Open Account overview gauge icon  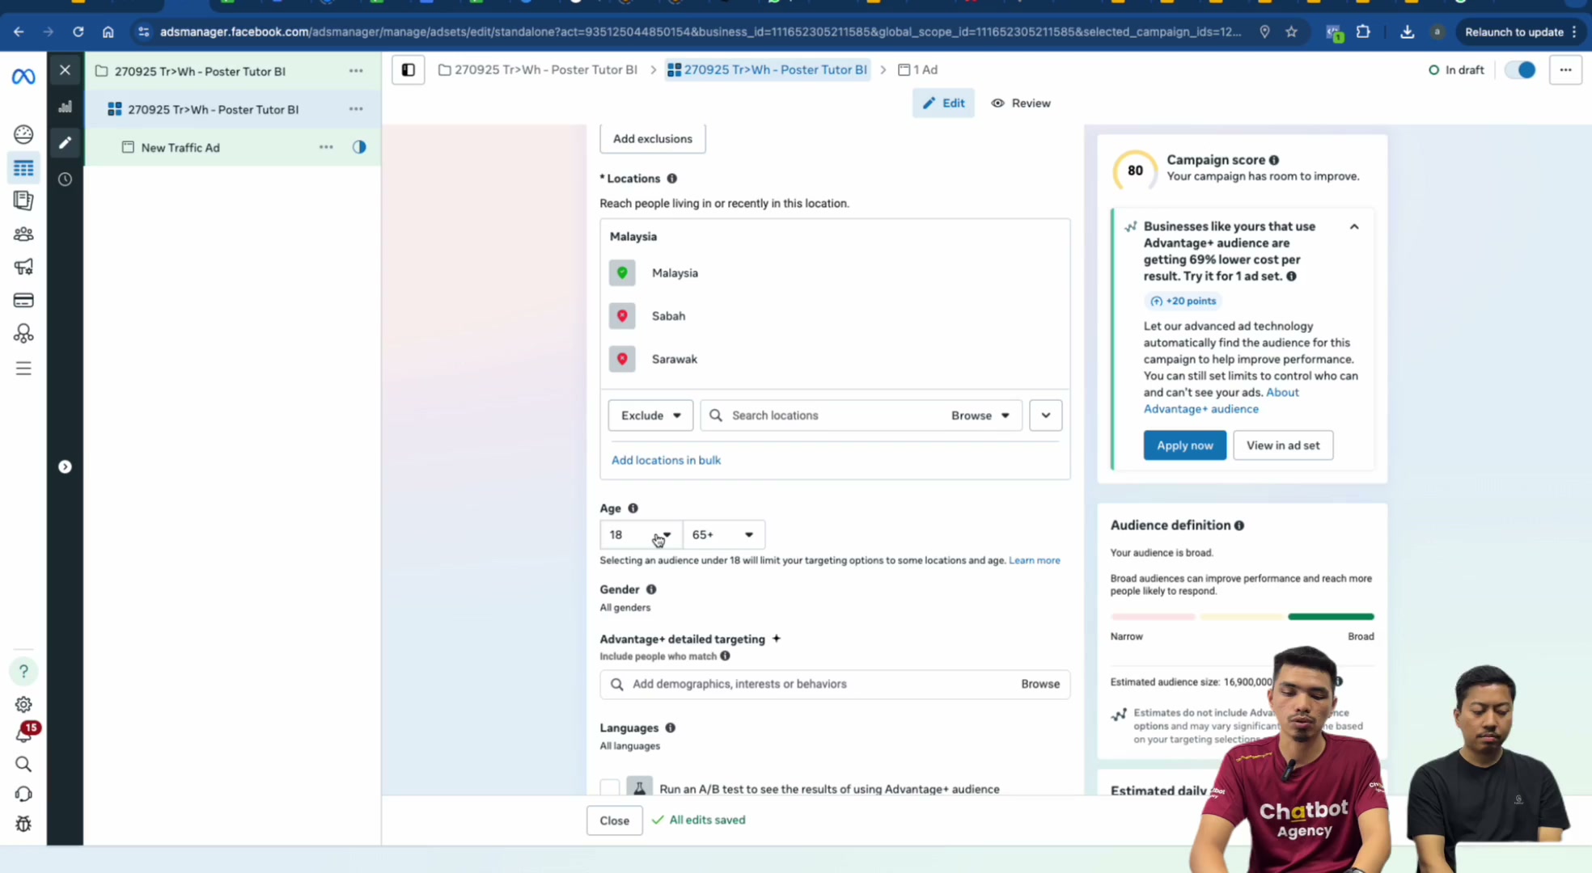pyautogui.click(x=23, y=134)
